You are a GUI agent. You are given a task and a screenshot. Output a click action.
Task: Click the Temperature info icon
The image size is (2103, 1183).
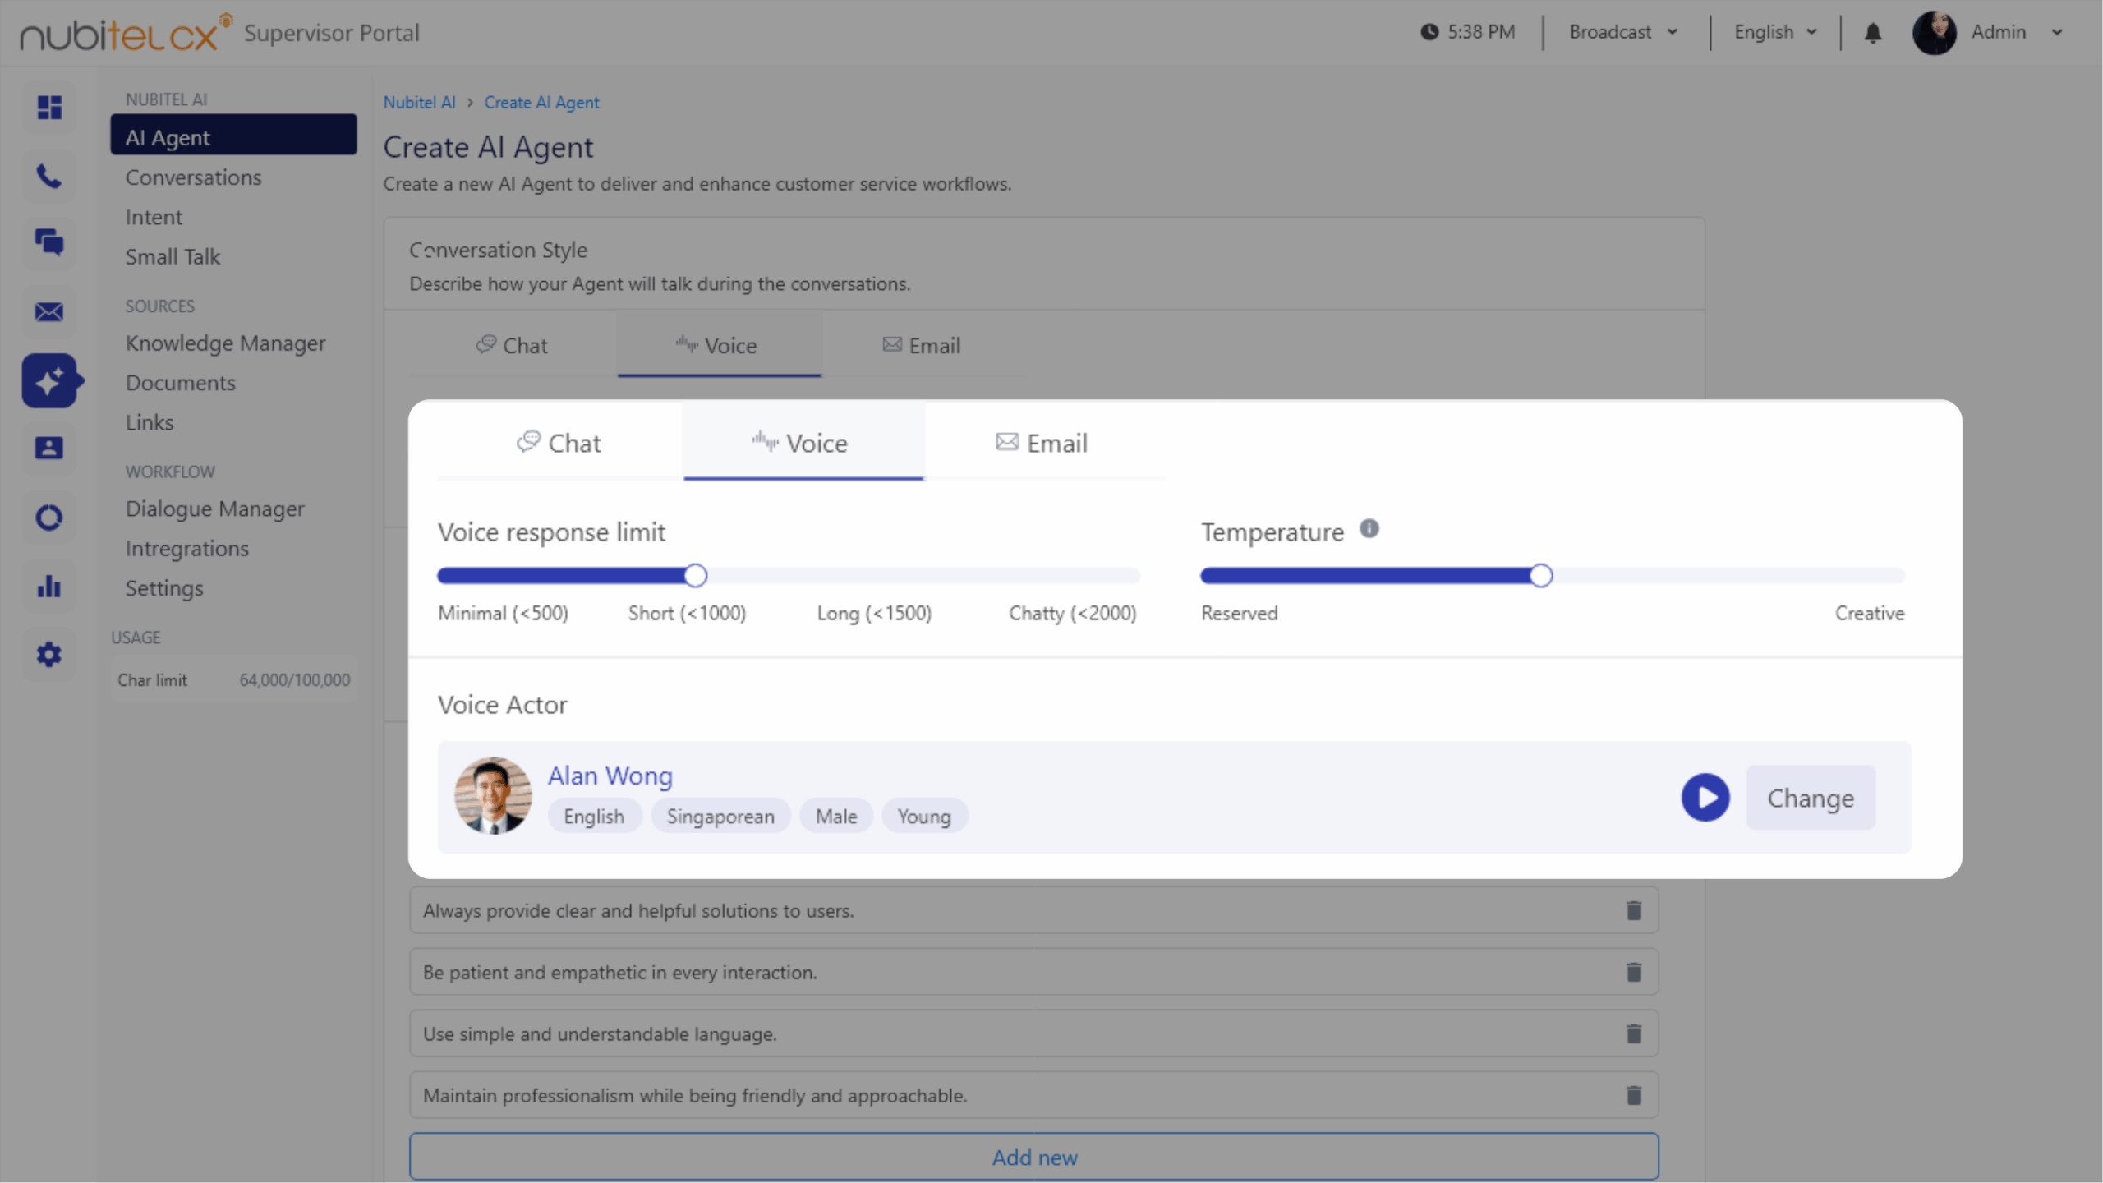pyautogui.click(x=1369, y=528)
